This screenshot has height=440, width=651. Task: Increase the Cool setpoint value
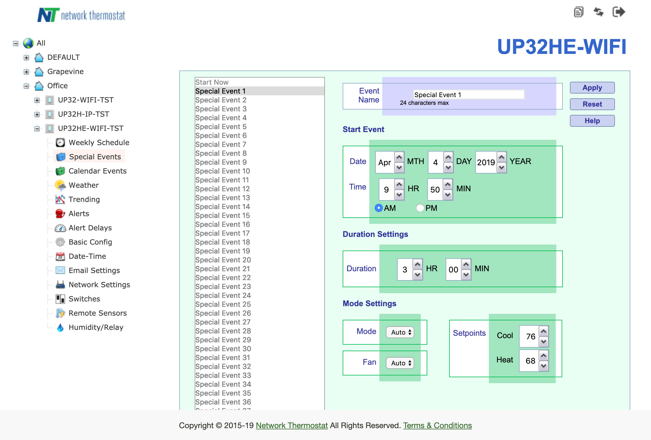(x=544, y=331)
